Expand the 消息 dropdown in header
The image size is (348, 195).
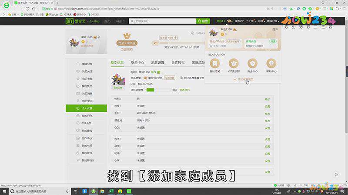(261, 21)
